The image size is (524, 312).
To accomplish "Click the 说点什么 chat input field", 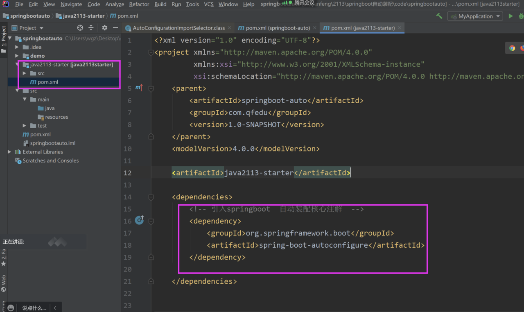I will pyautogui.click(x=34, y=307).
